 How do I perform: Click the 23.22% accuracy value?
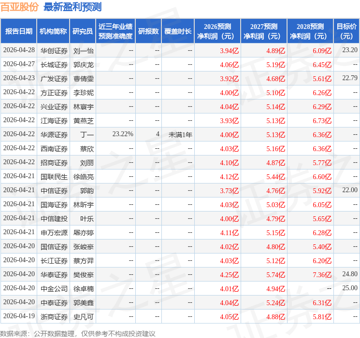(123, 134)
